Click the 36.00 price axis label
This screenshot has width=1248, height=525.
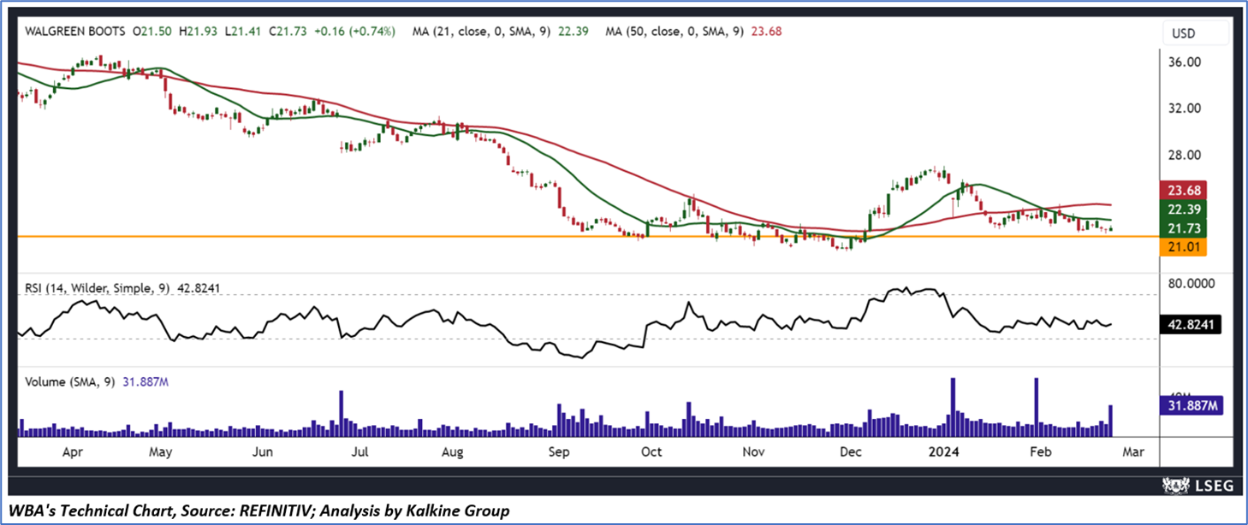coord(1186,62)
